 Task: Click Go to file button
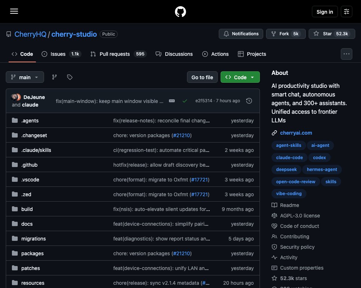tap(202, 77)
